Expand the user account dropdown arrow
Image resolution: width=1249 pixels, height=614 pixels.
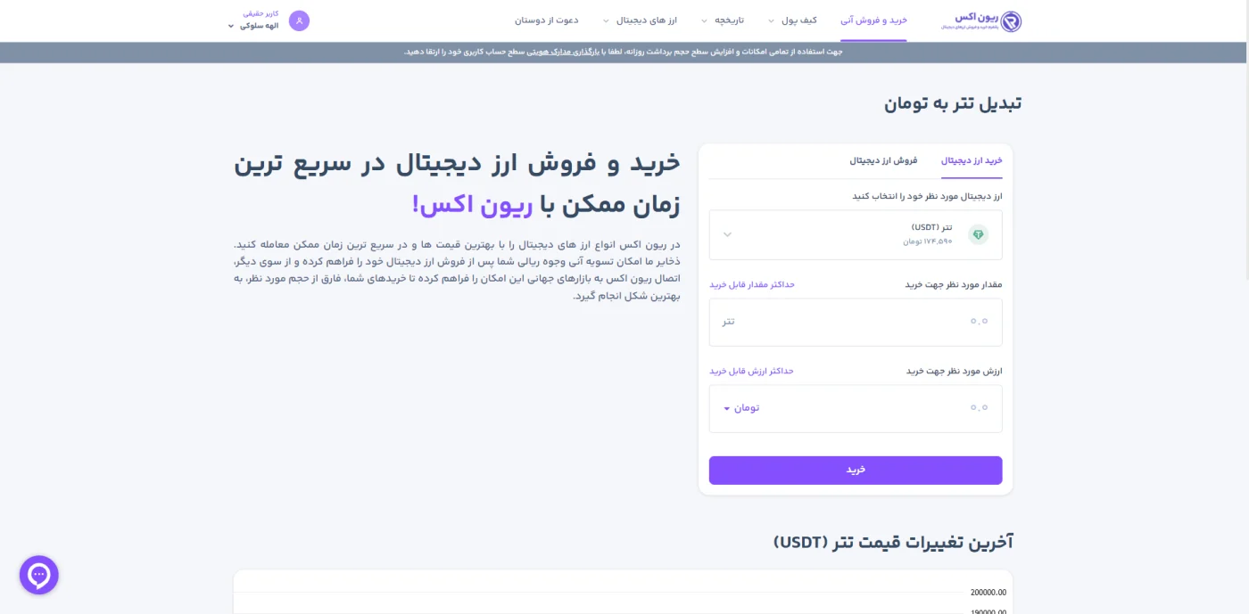(231, 27)
